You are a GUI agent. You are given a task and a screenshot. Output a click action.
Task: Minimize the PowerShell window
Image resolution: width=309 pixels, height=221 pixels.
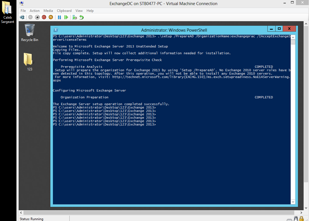tap(271, 29)
